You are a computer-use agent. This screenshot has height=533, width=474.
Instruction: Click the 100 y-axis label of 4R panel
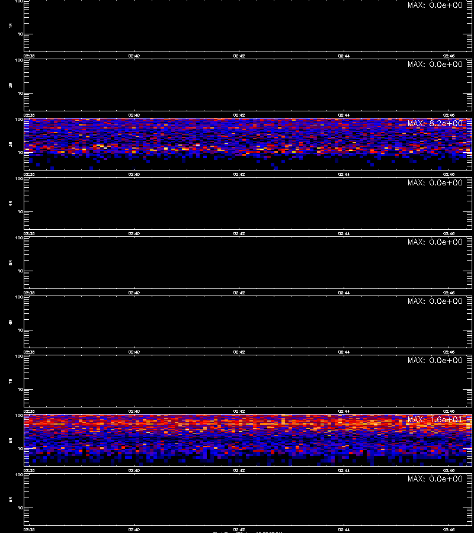(19, 178)
